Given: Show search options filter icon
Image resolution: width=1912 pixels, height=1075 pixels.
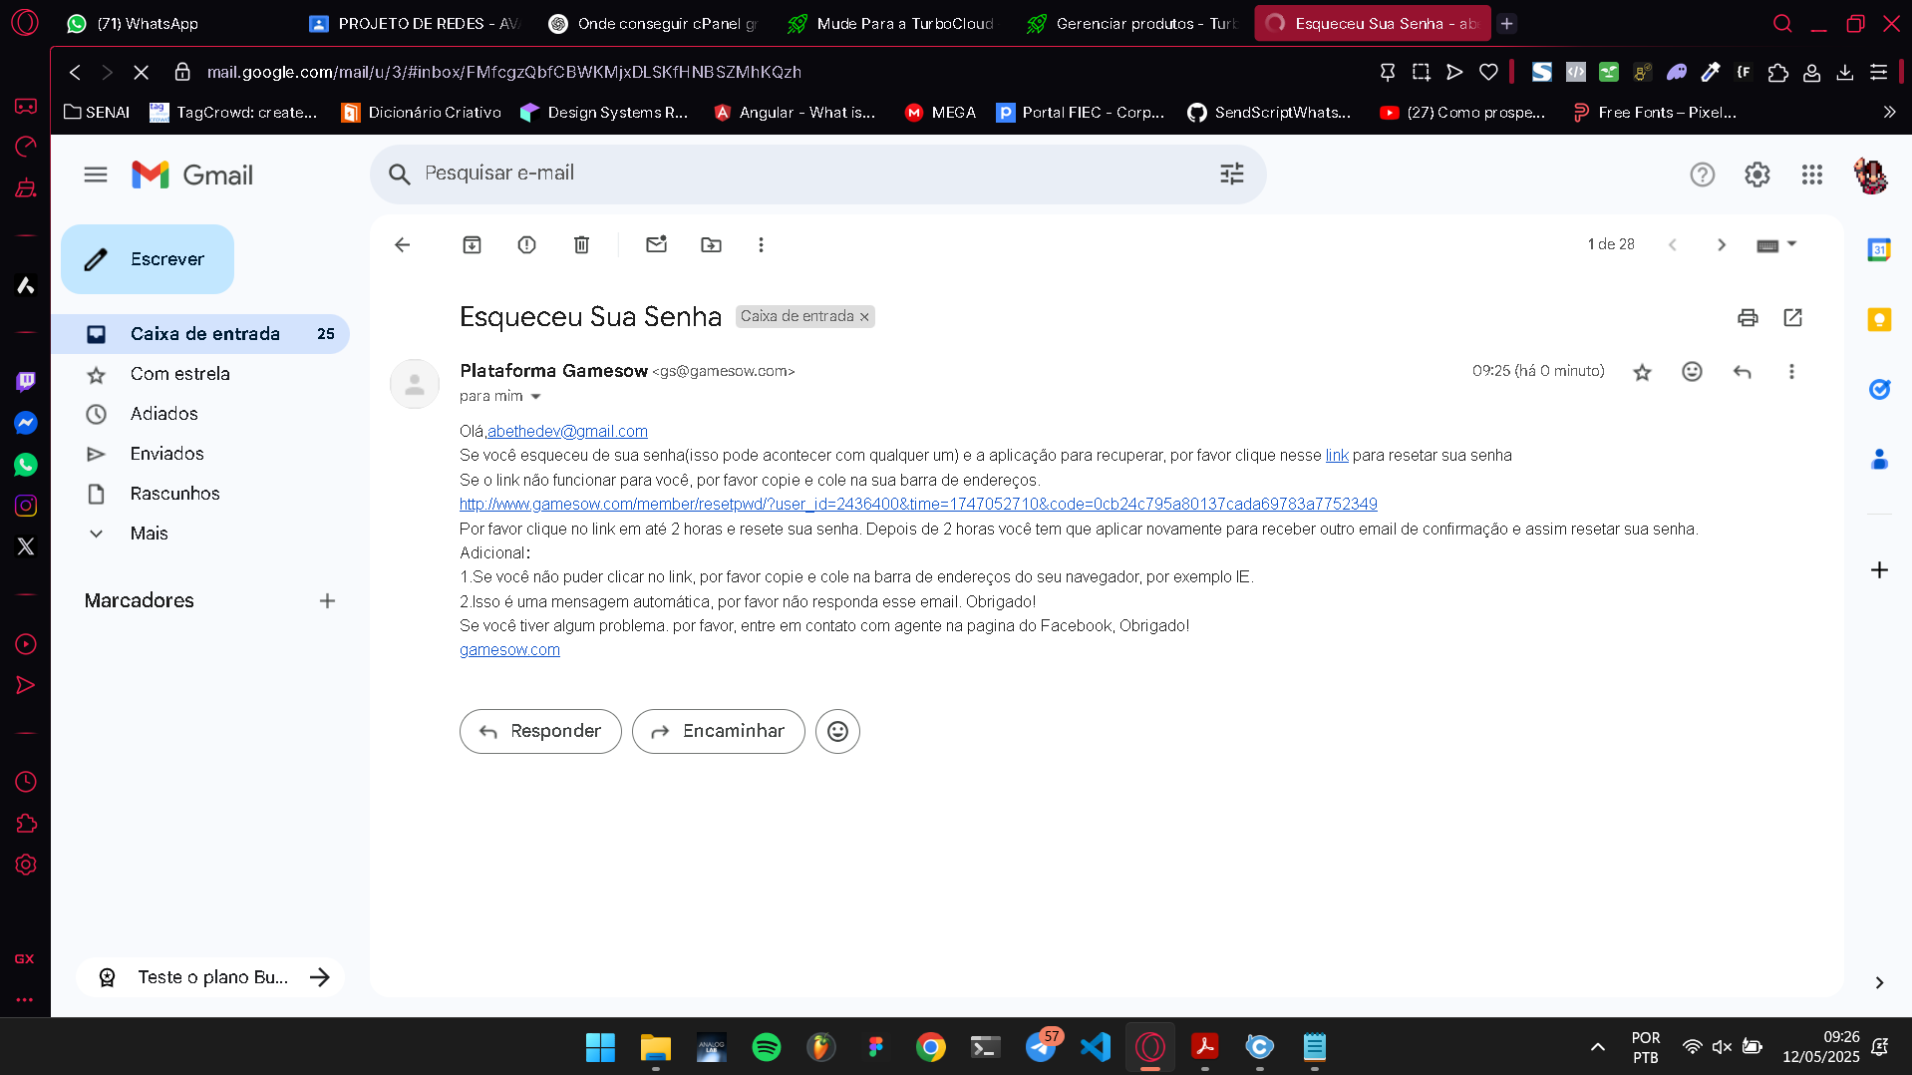Looking at the screenshot, I should pyautogui.click(x=1231, y=174).
